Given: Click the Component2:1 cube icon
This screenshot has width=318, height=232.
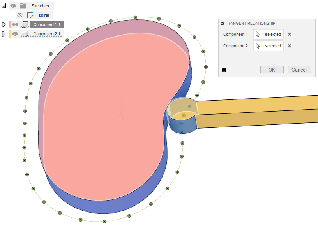Looking at the screenshot, I should (25, 34).
